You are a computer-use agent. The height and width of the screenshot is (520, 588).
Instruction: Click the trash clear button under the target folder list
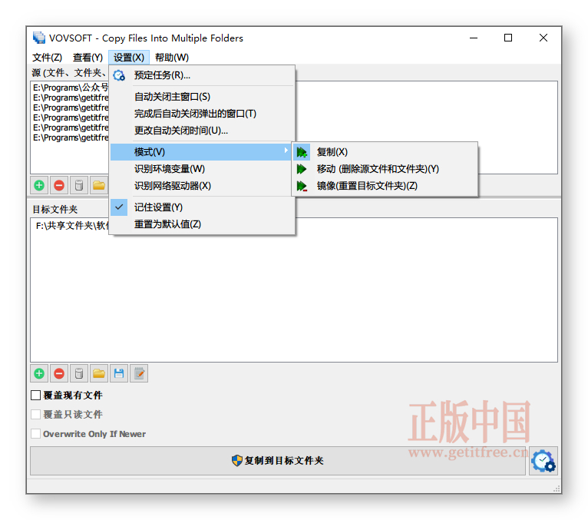(79, 374)
